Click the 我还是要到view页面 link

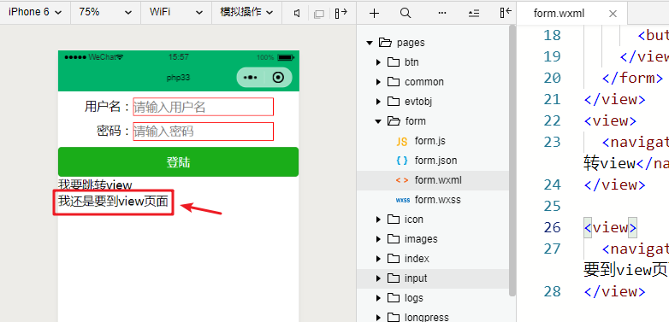(x=113, y=202)
